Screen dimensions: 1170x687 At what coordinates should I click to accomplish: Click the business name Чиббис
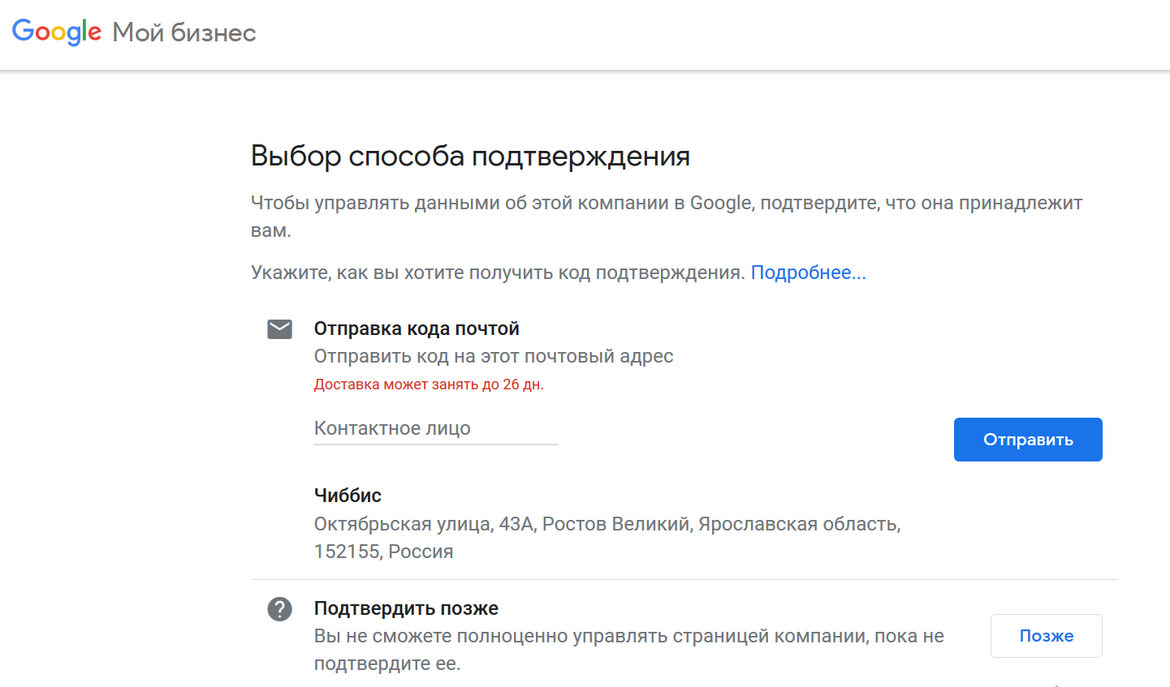point(348,496)
